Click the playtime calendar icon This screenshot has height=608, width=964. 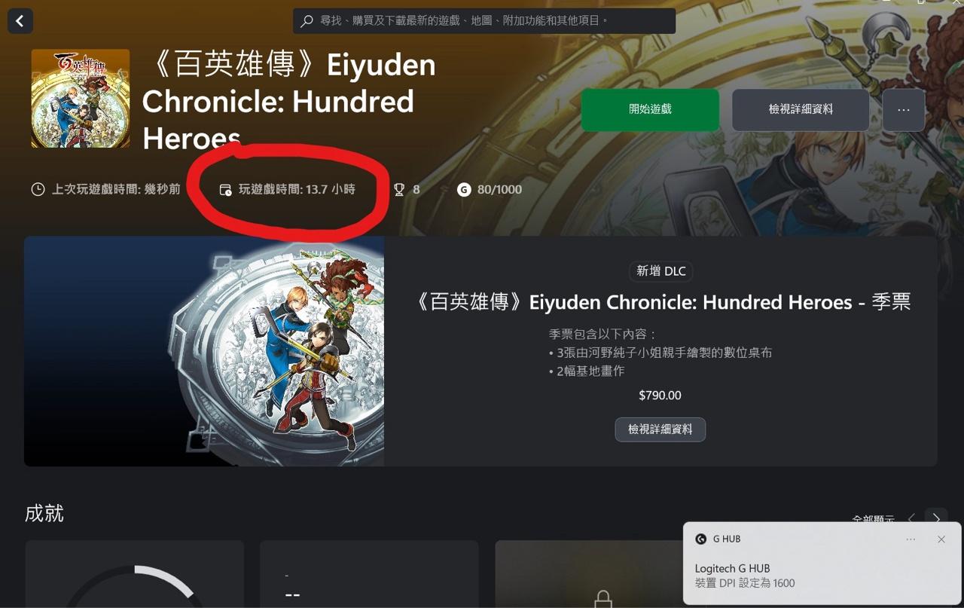coord(225,190)
